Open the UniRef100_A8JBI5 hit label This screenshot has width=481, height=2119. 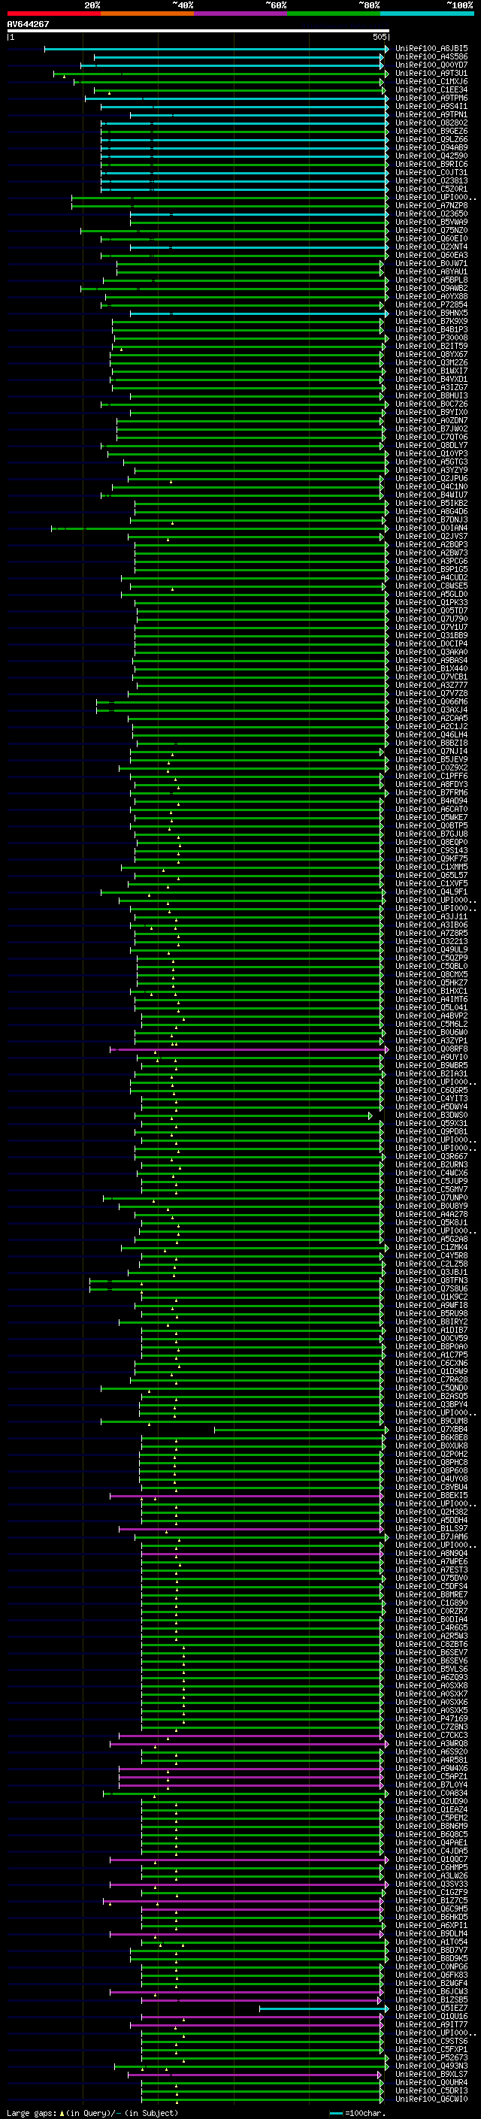pos(431,49)
